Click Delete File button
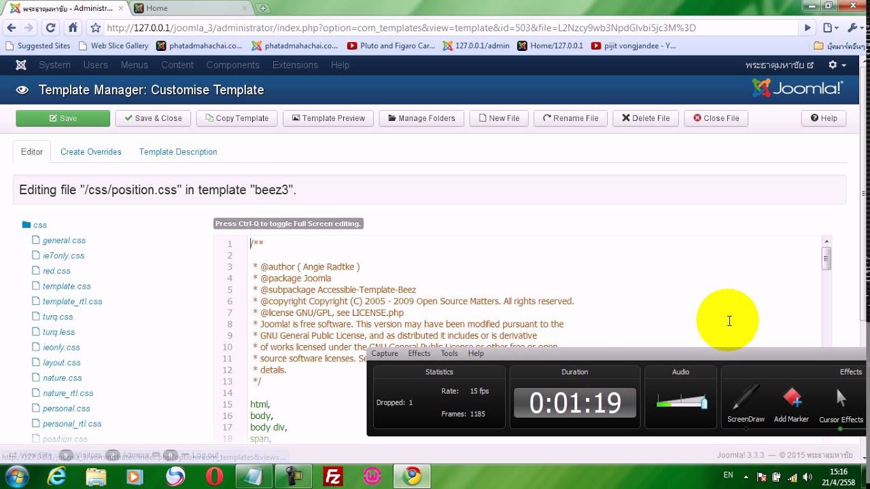Image resolution: width=870 pixels, height=489 pixels. (x=646, y=118)
